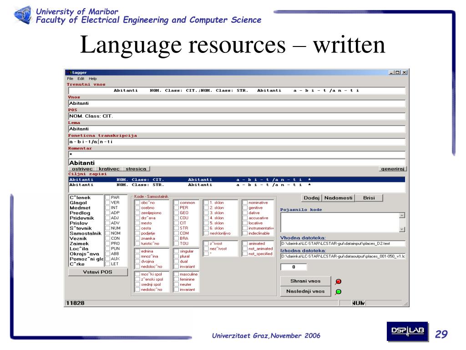Check the nesklonljivo checkbox
The width and height of the screenshot is (466, 350).
coord(206,233)
